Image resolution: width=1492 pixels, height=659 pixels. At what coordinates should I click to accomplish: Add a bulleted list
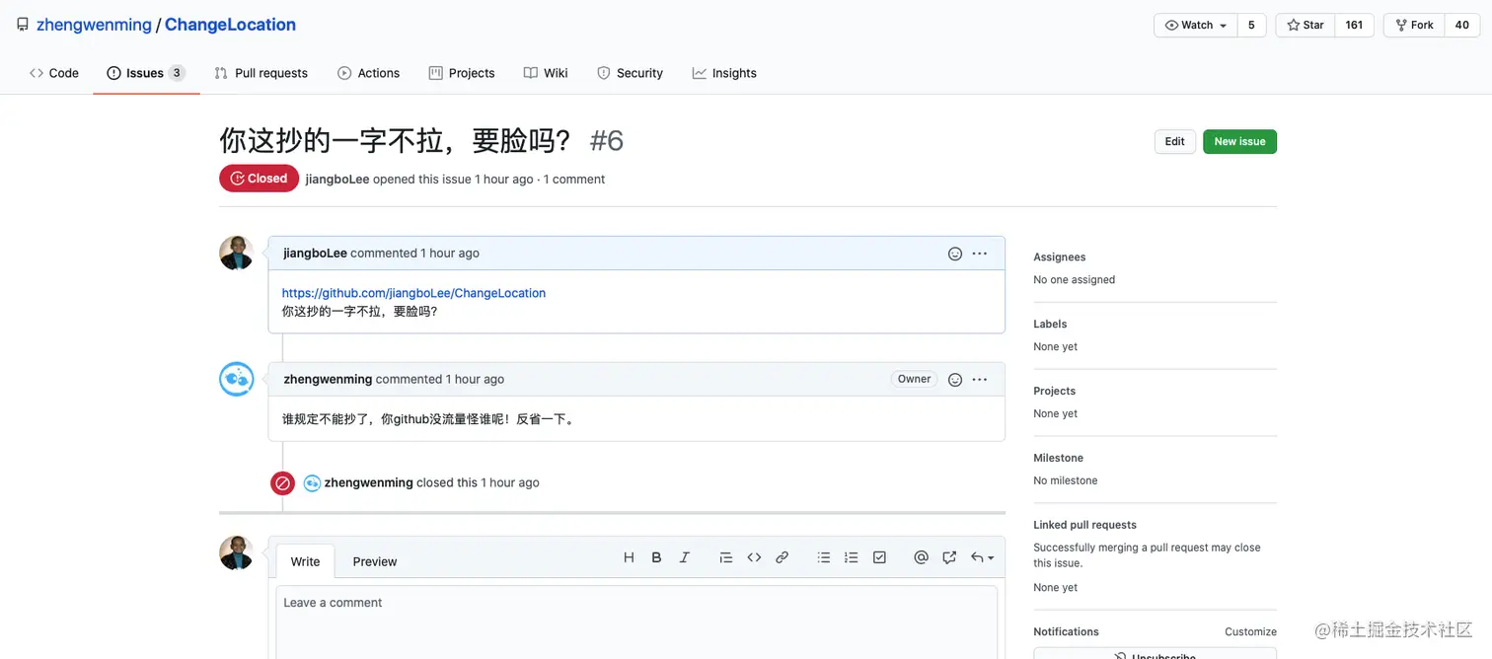824,557
